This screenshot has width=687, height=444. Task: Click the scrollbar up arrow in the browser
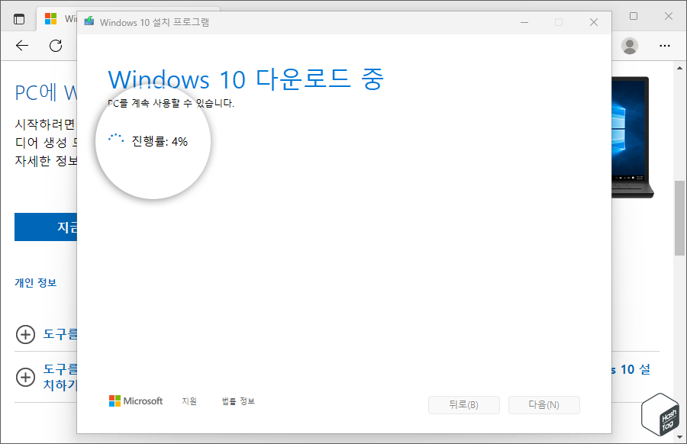(679, 68)
